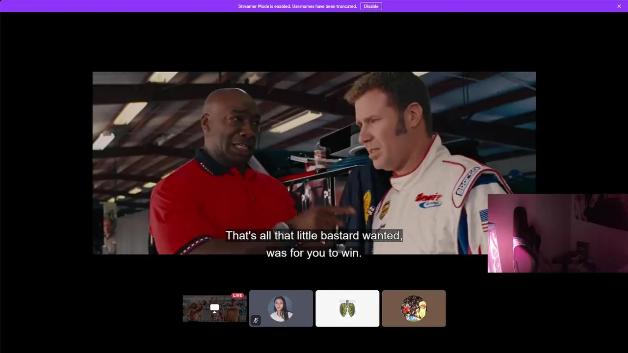The height and width of the screenshot is (353, 628).
Task: Dismiss the Streamer Mode notice banner
Action: [619, 6]
